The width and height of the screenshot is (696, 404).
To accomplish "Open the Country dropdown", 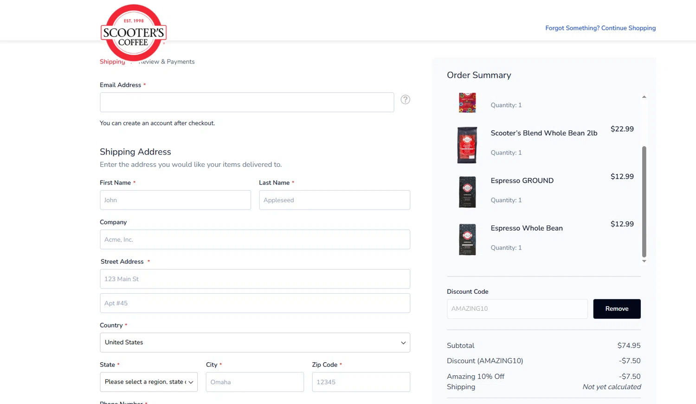I will (x=255, y=342).
